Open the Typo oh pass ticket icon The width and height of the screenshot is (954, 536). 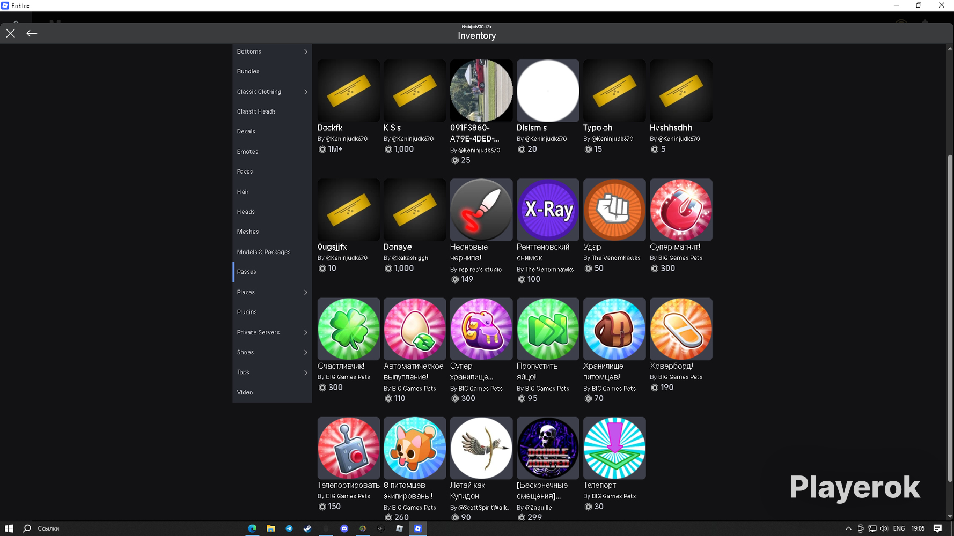click(614, 91)
